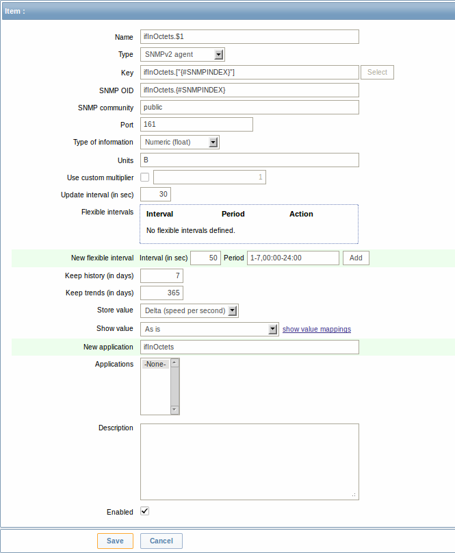Image resolution: width=455 pixels, height=553 pixels.
Task: Click the Action column header in flexible intervals
Action: click(301, 214)
